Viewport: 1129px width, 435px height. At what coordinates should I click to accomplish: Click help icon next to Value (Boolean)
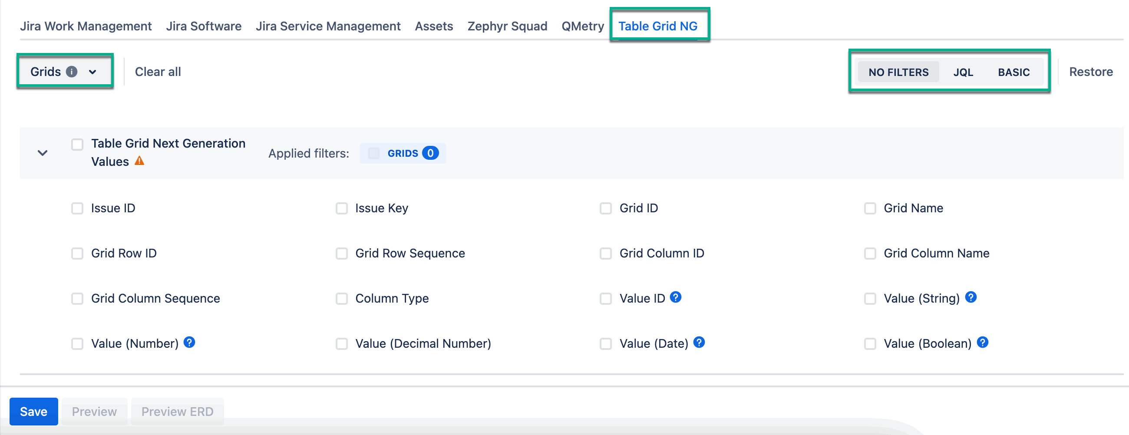coord(982,342)
